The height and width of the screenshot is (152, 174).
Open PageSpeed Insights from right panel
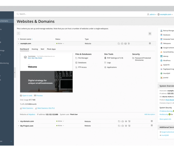[167, 69]
